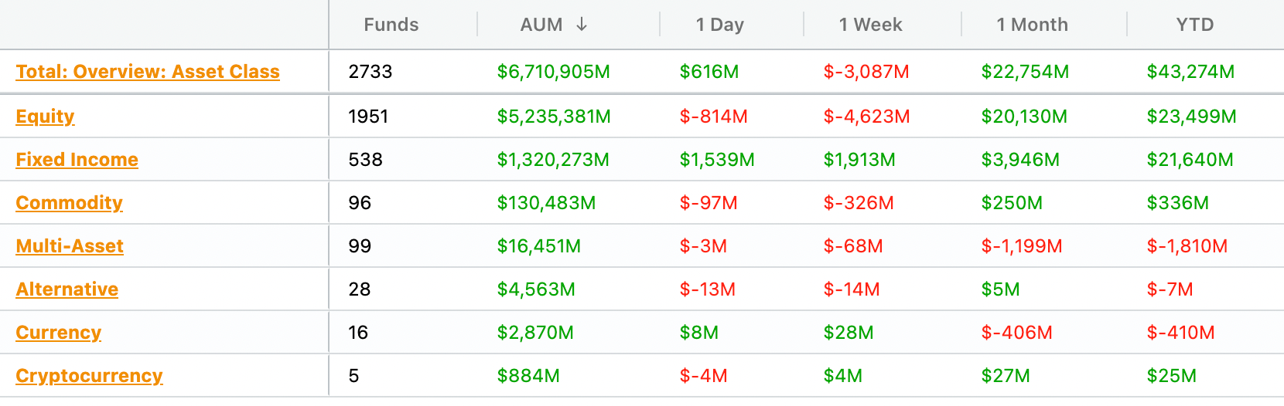Select Fixed Income AUM $1,320,273M

[x=553, y=160]
